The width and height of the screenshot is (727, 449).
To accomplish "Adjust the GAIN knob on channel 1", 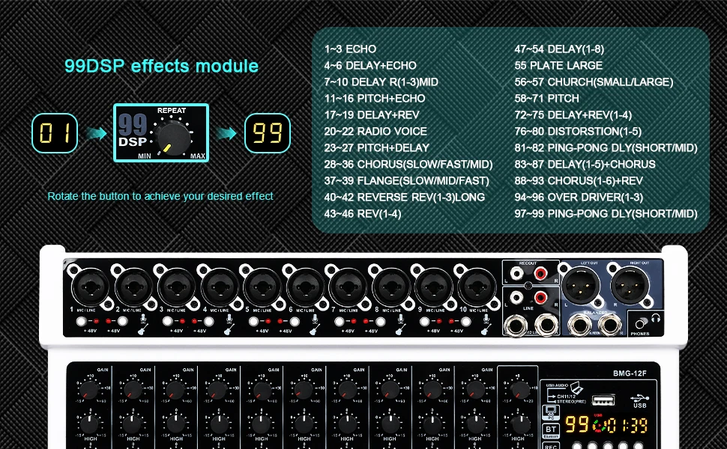I will click(88, 388).
